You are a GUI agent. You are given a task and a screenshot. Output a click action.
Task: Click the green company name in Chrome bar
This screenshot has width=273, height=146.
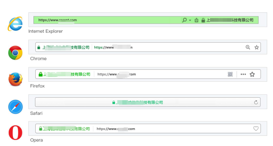[x=66, y=47]
